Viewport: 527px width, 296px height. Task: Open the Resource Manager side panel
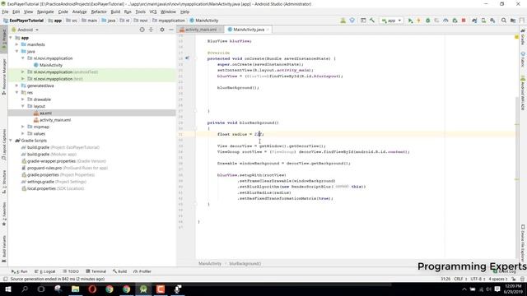(x=3, y=77)
